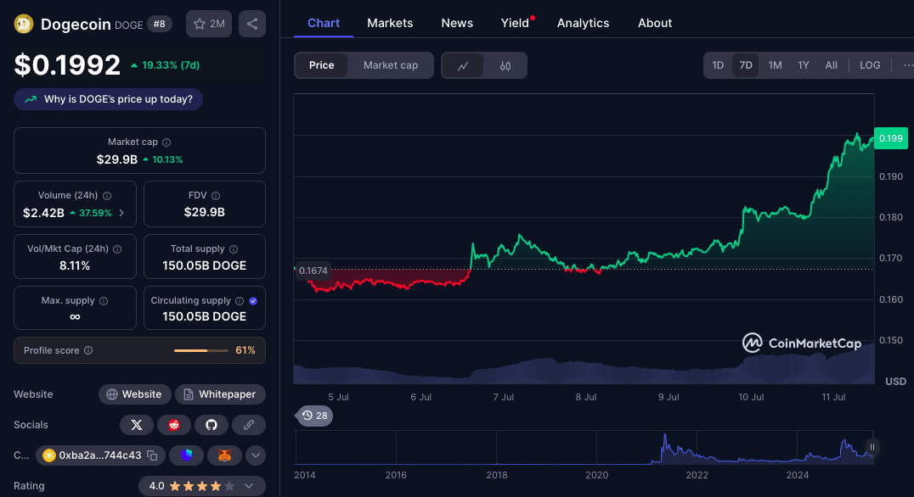This screenshot has height=497, width=914.
Task: Click the $0.1992 price text
Action: (67, 64)
